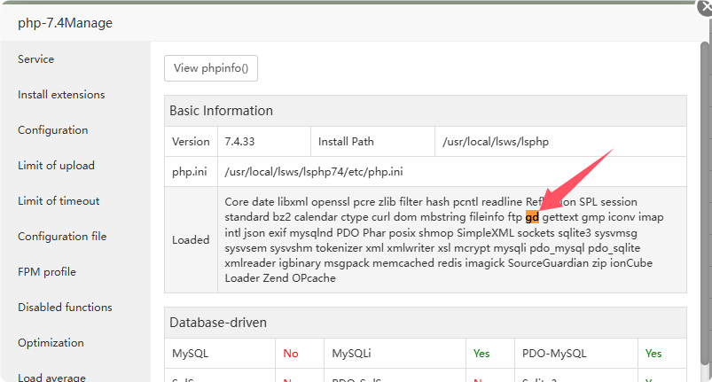This screenshot has width=712, height=382.
Task: Close the php-7.4 Manage dialog
Action: (x=704, y=7)
